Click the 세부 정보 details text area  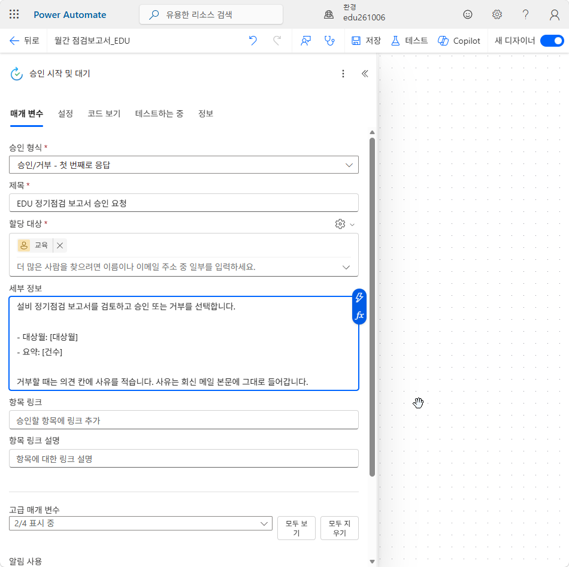tap(184, 343)
